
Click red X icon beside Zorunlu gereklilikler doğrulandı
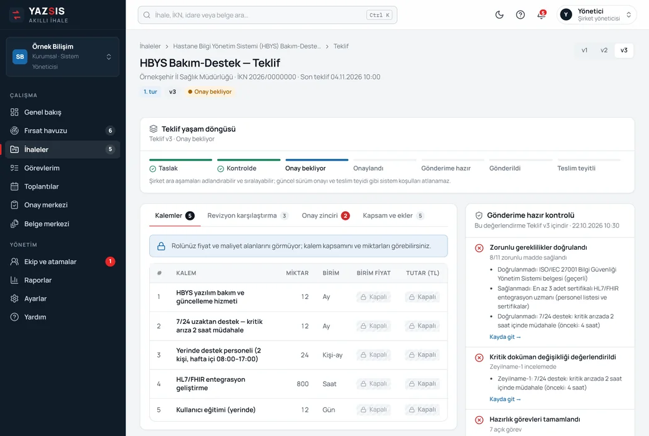[479, 248]
